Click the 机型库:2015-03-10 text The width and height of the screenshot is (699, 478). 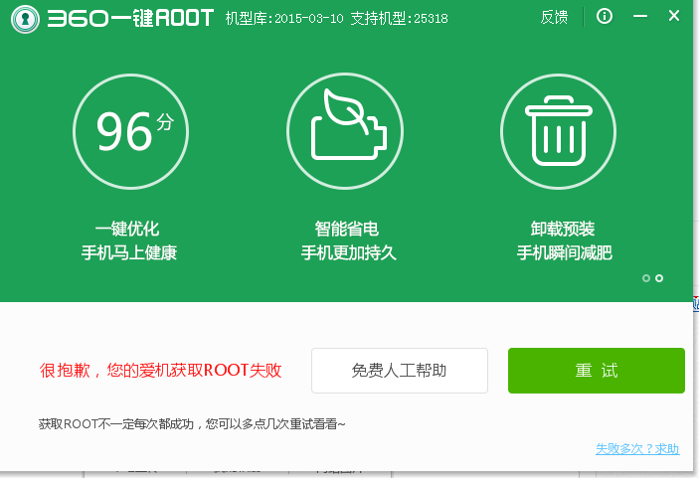tap(284, 18)
